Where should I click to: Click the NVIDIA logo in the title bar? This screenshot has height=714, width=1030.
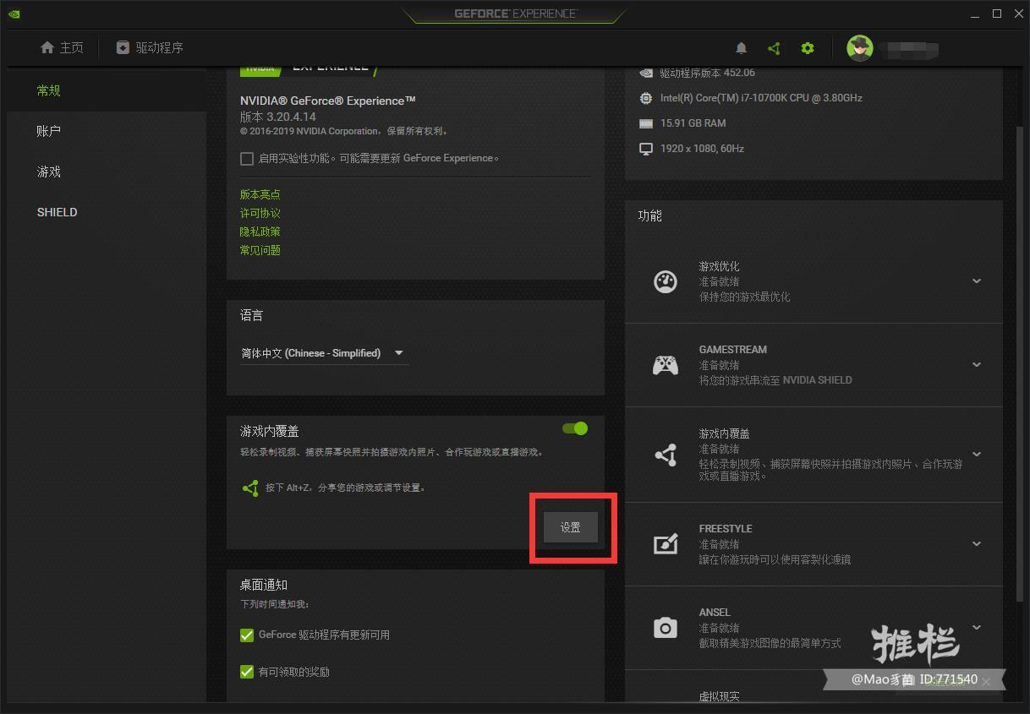[x=13, y=14]
